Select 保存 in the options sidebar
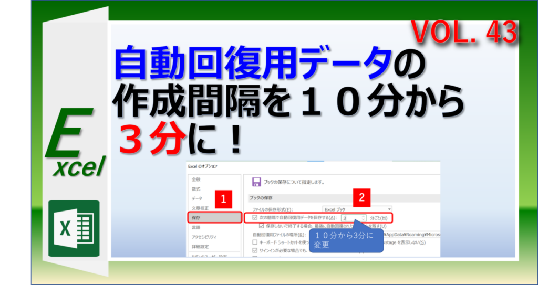 pos(215,217)
